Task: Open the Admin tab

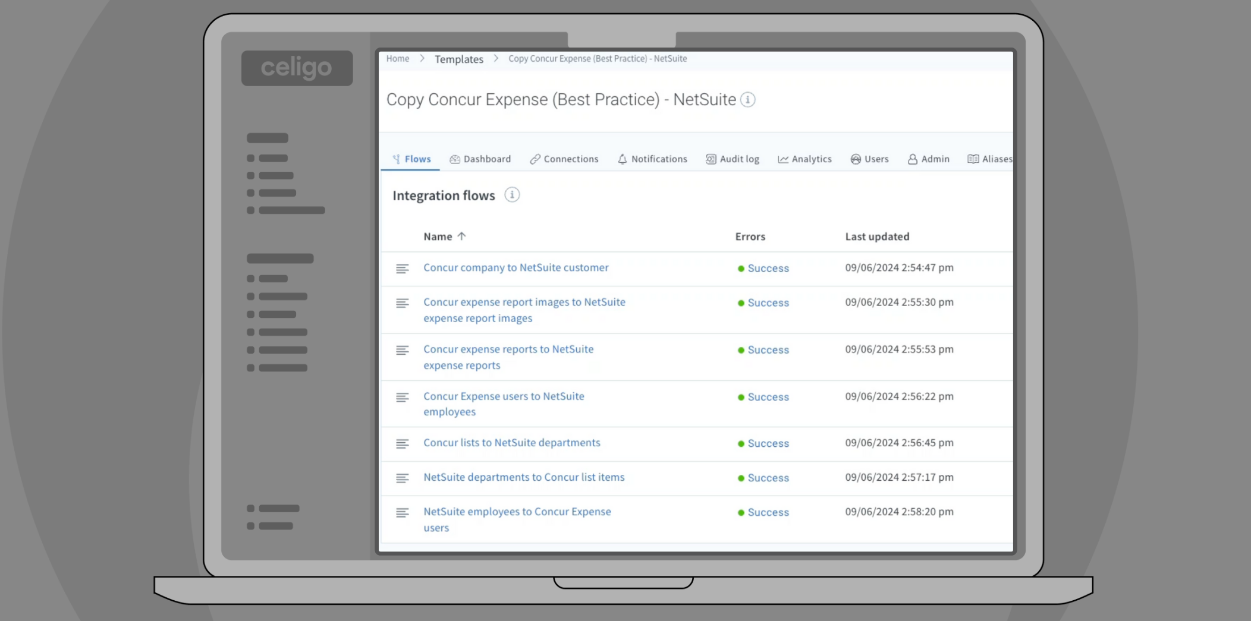Action: point(928,159)
